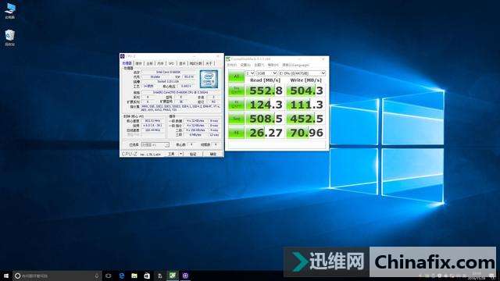Click the Intel Core i5 logo image
Image resolution: width=500 pixels, height=281 pixels.
(x=209, y=79)
